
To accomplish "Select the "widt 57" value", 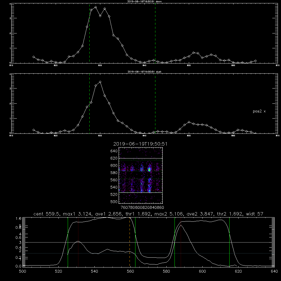I will [255, 214].
